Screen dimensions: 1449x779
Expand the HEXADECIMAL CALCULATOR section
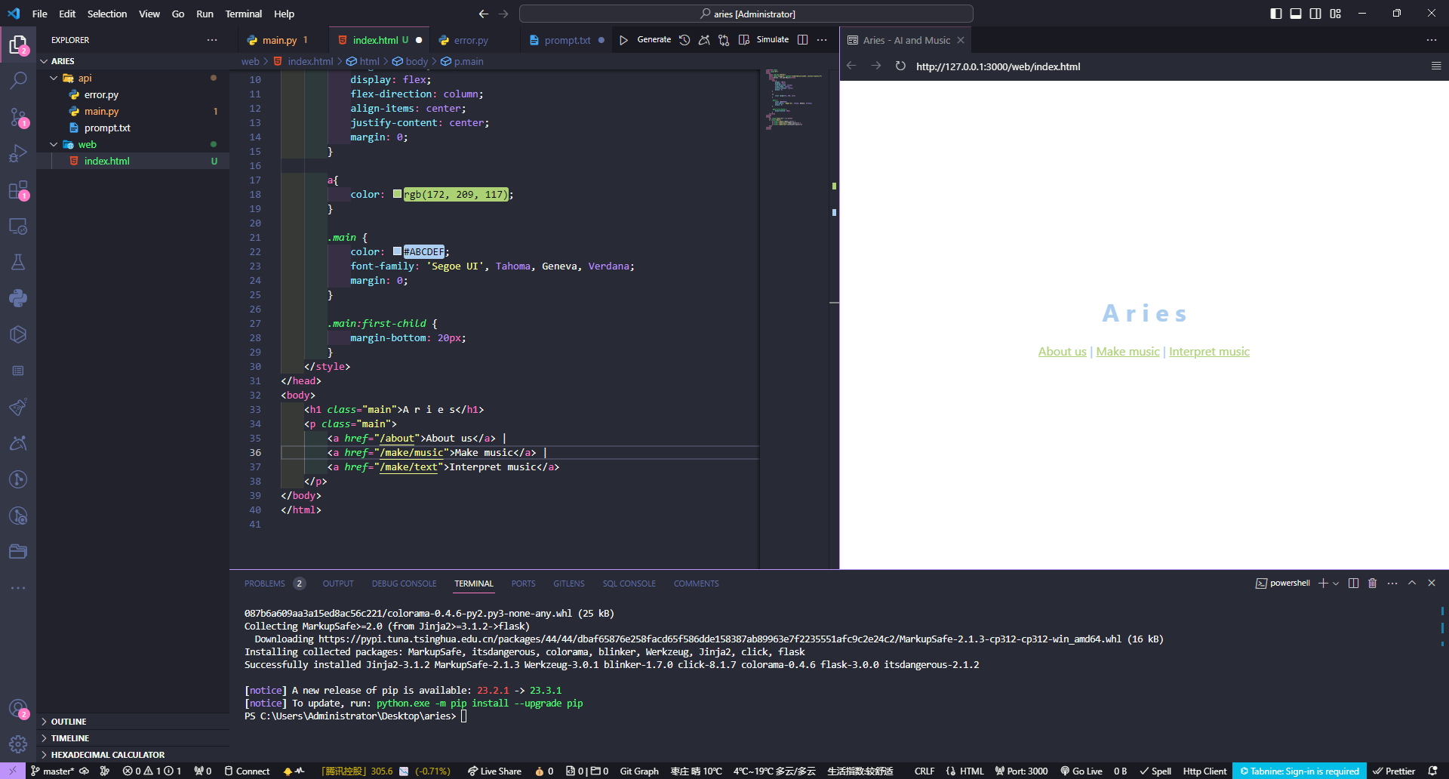coord(133,755)
